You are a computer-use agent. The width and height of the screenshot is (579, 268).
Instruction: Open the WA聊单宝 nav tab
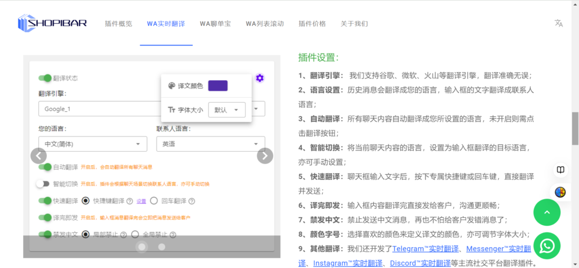coord(215,24)
